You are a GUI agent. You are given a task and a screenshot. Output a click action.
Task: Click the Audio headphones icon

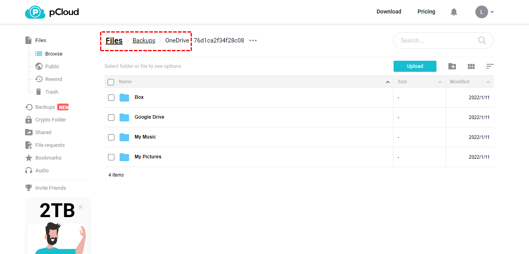[x=29, y=171]
